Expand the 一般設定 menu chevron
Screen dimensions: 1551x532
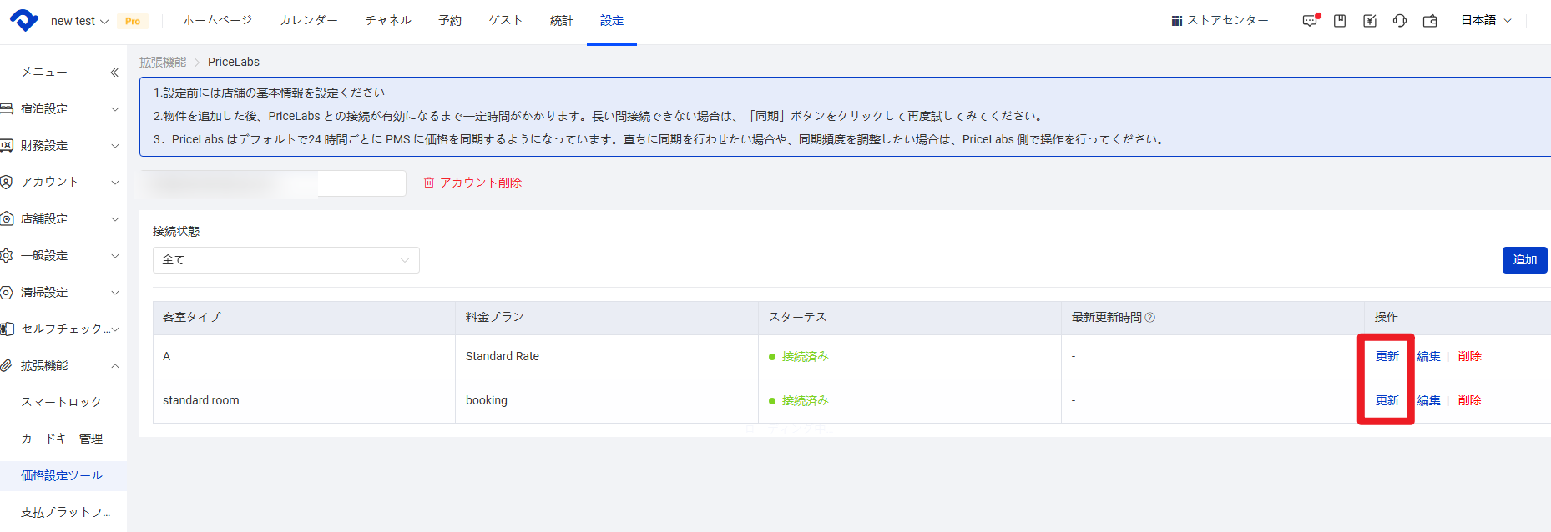pyautogui.click(x=115, y=256)
